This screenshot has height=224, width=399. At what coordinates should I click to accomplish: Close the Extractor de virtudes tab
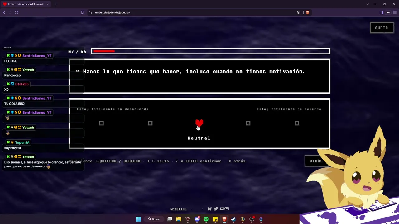pyautogui.click(x=47, y=4)
